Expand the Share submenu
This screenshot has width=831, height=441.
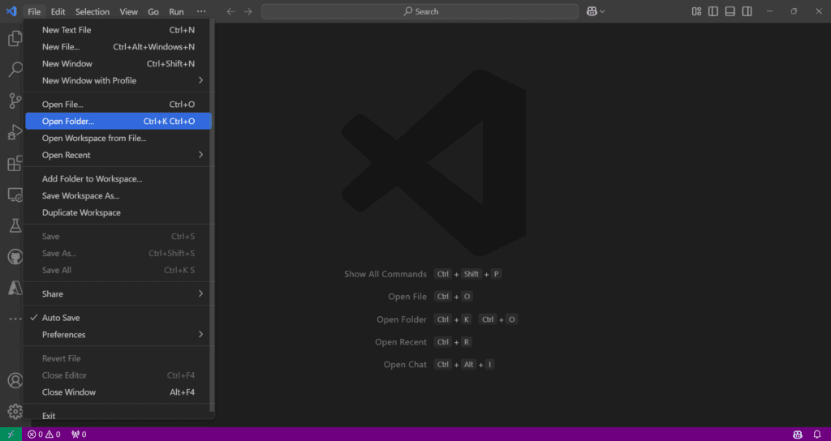118,293
